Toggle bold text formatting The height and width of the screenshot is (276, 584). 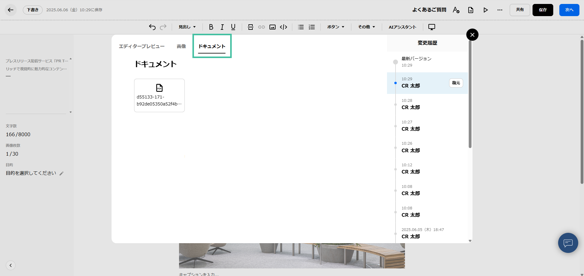coord(211,27)
